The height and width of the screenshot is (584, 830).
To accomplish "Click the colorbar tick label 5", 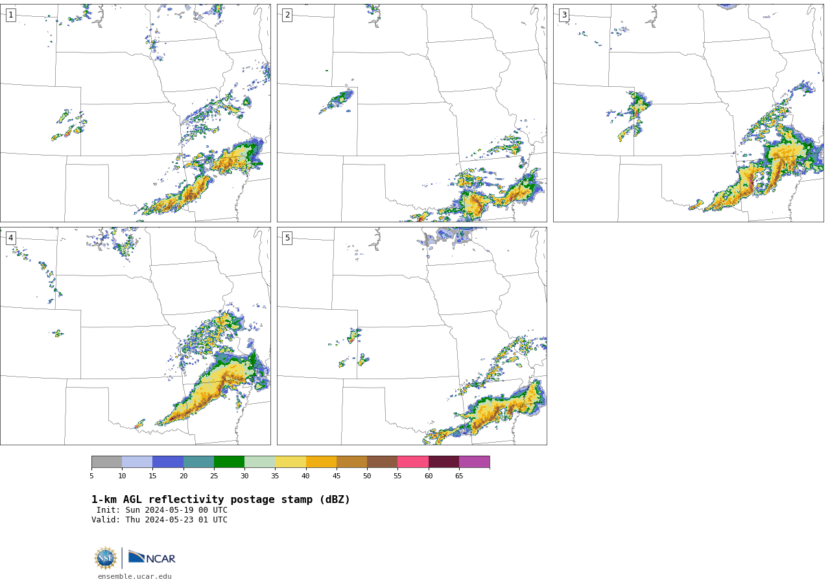I will click(91, 476).
